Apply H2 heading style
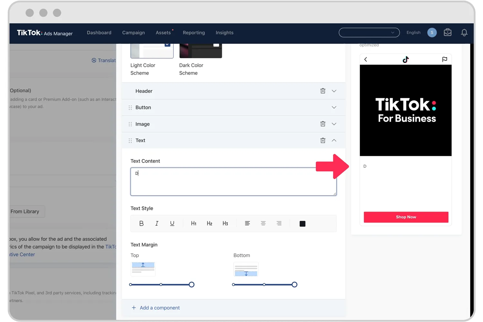This screenshot has height=322, width=483. click(x=209, y=223)
